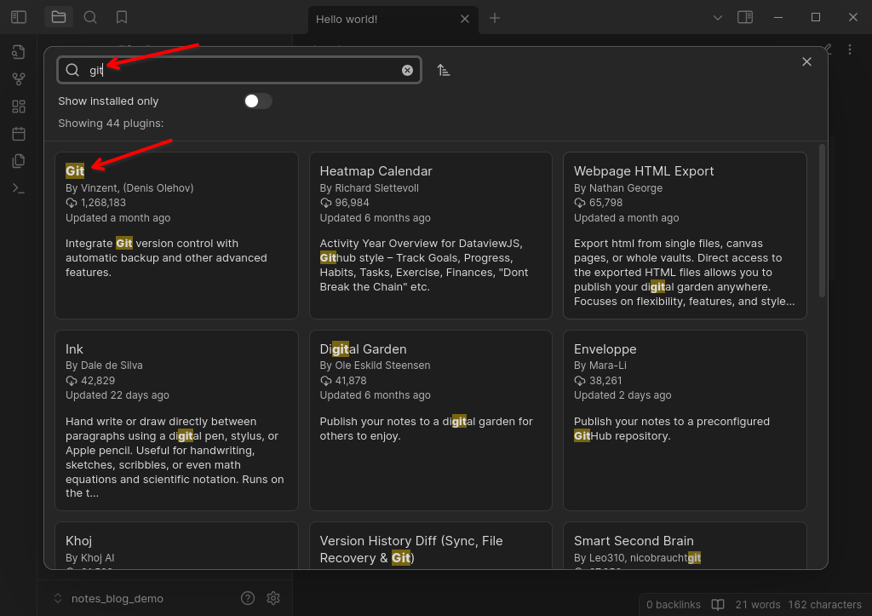
Task: Open the bookmarks icon
Action: tap(122, 17)
